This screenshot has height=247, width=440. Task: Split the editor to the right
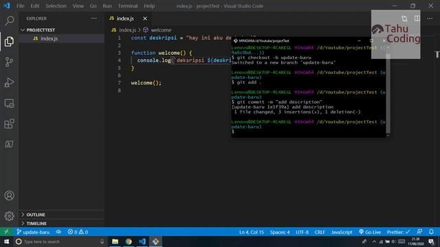(417, 19)
